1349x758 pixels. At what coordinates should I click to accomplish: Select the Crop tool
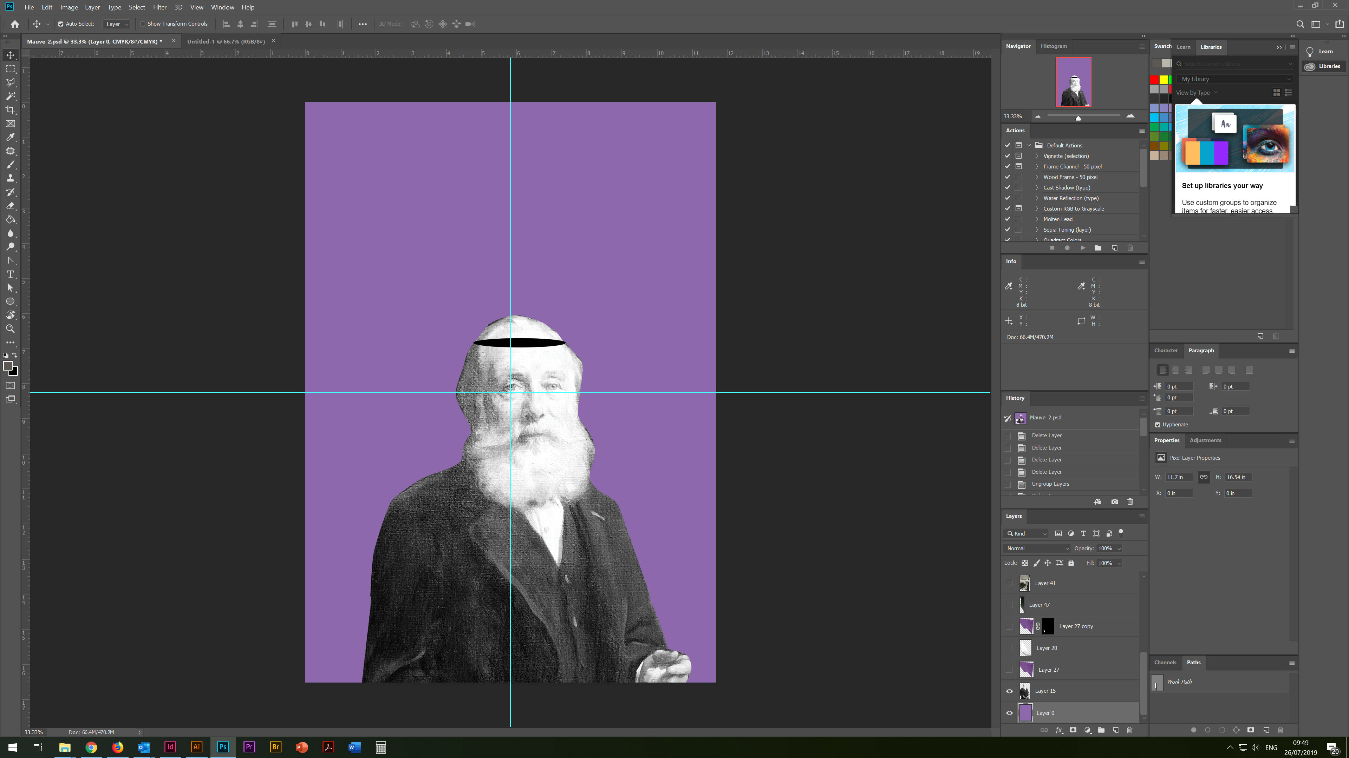point(11,110)
